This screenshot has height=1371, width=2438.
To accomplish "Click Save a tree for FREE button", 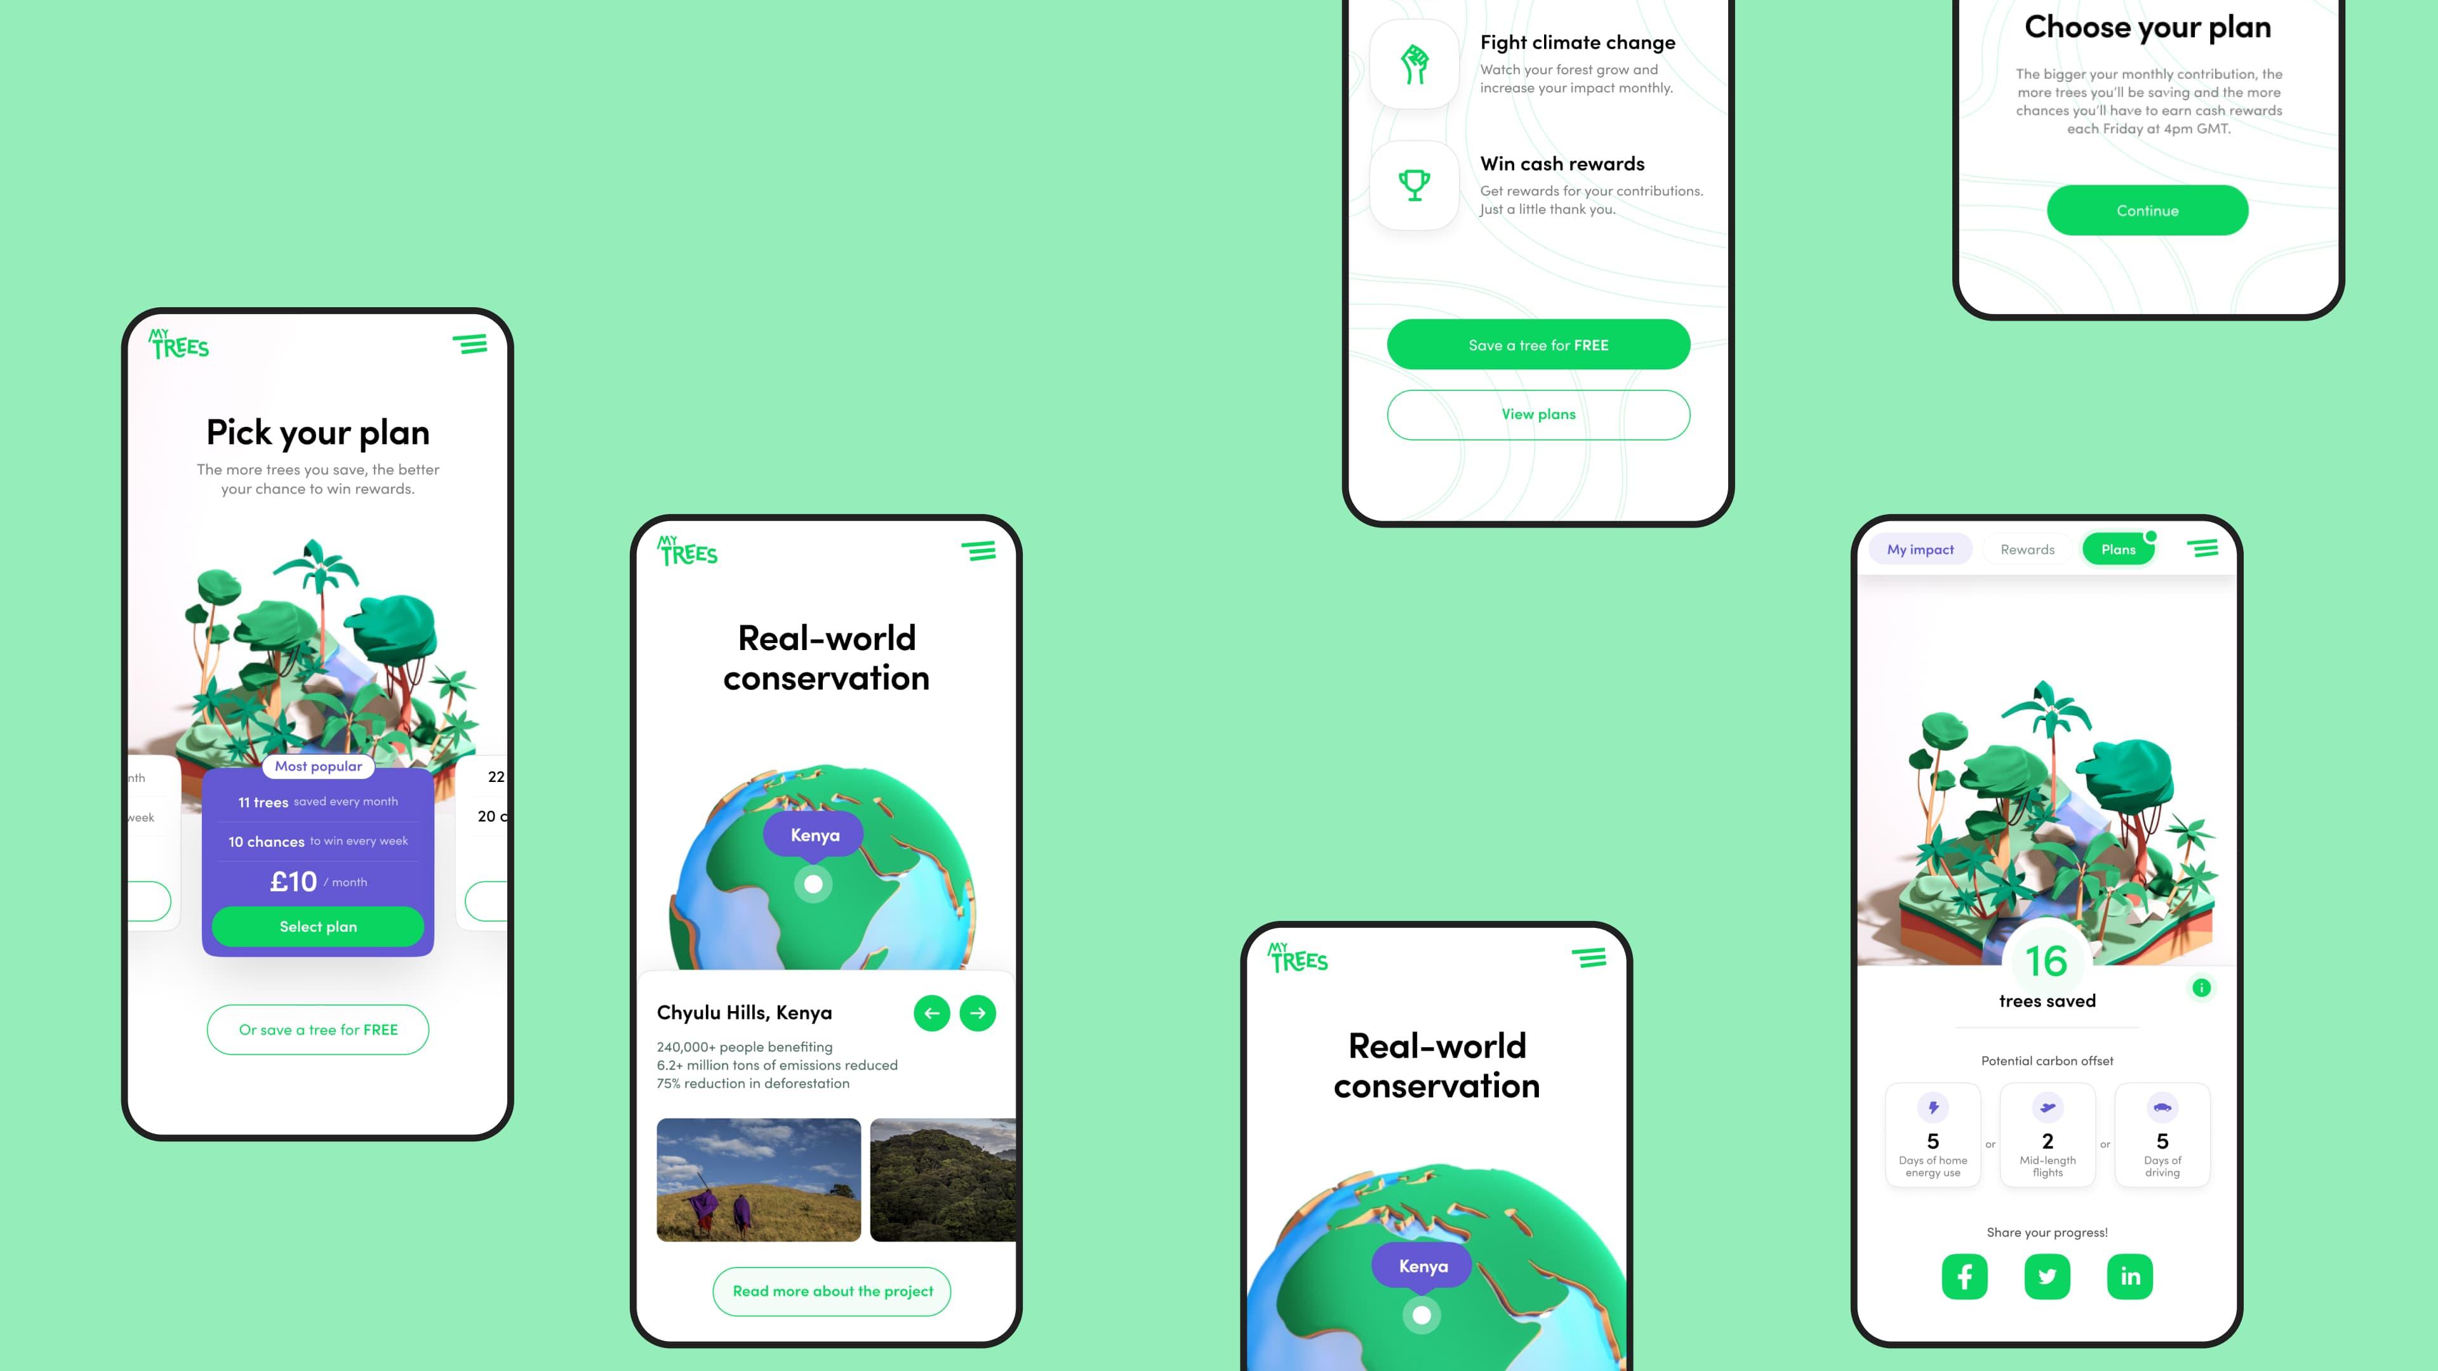I will tap(1537, 343).
